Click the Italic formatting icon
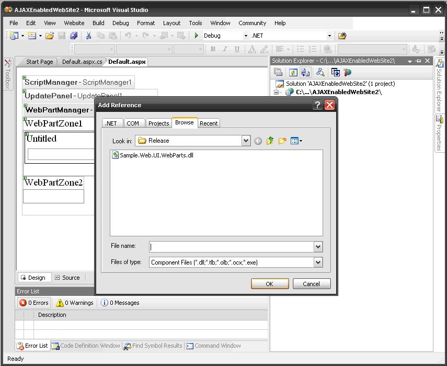The height and width of the screenshot is (366, 447). coord(225,49)
